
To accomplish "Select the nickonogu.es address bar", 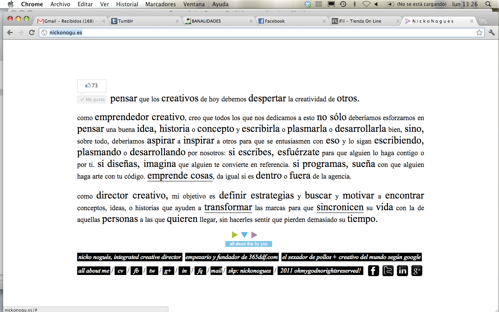I will pos(261,33).
